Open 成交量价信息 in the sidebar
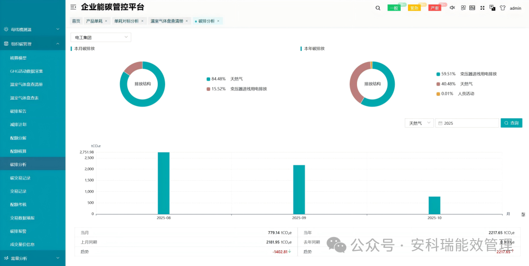 tap(33, 244)
